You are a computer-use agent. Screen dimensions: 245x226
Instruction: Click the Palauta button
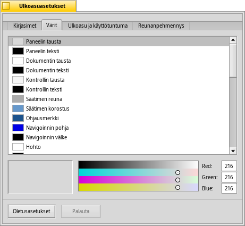pyautogui.click(x=81, y=211)
